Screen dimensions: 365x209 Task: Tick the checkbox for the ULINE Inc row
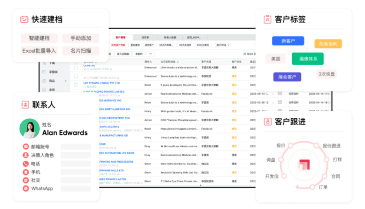click(76, 68)
